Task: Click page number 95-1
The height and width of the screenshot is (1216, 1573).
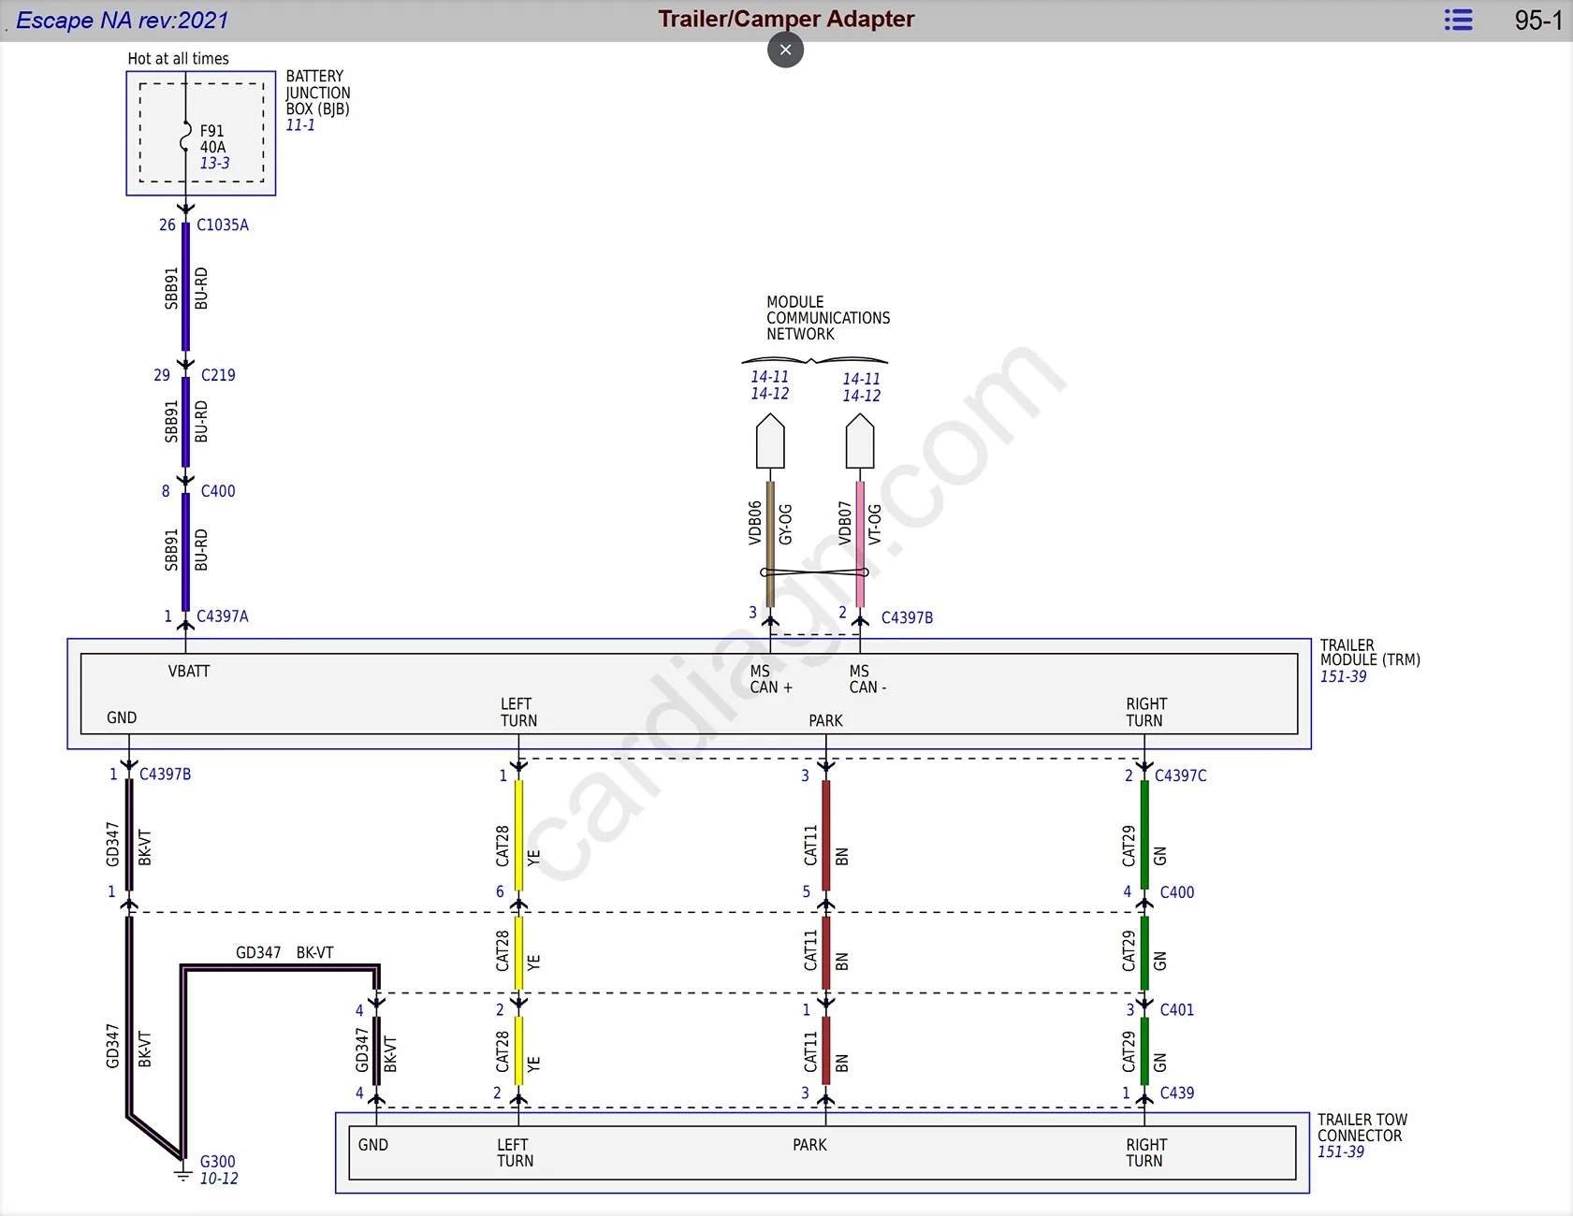Action: point(1538,21)
